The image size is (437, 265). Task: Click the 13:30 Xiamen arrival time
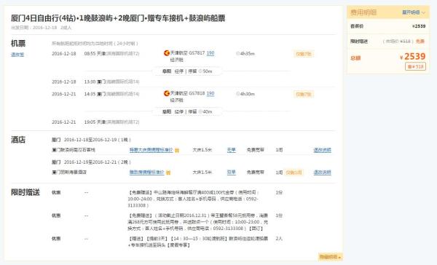click(x=111, y=82)
